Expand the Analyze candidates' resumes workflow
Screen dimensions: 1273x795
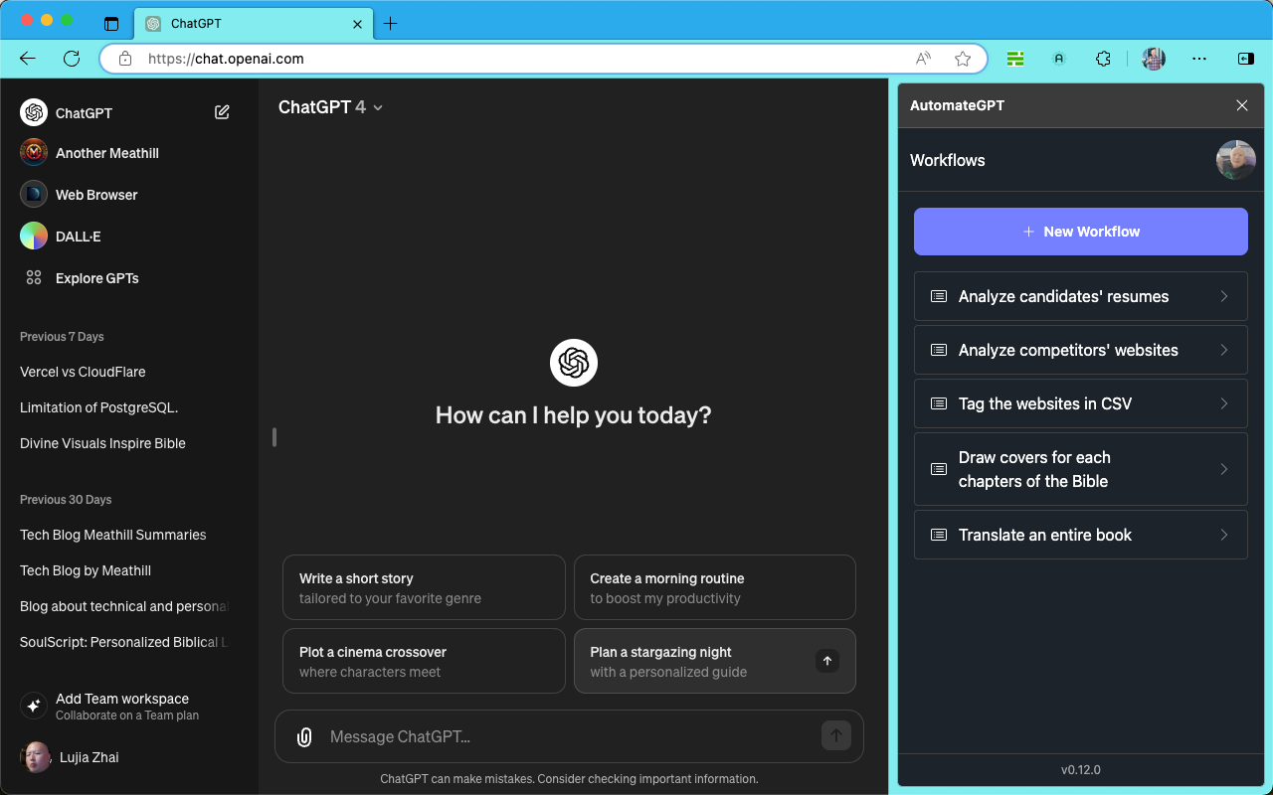pyautogui.click(x=1080, y=296)
